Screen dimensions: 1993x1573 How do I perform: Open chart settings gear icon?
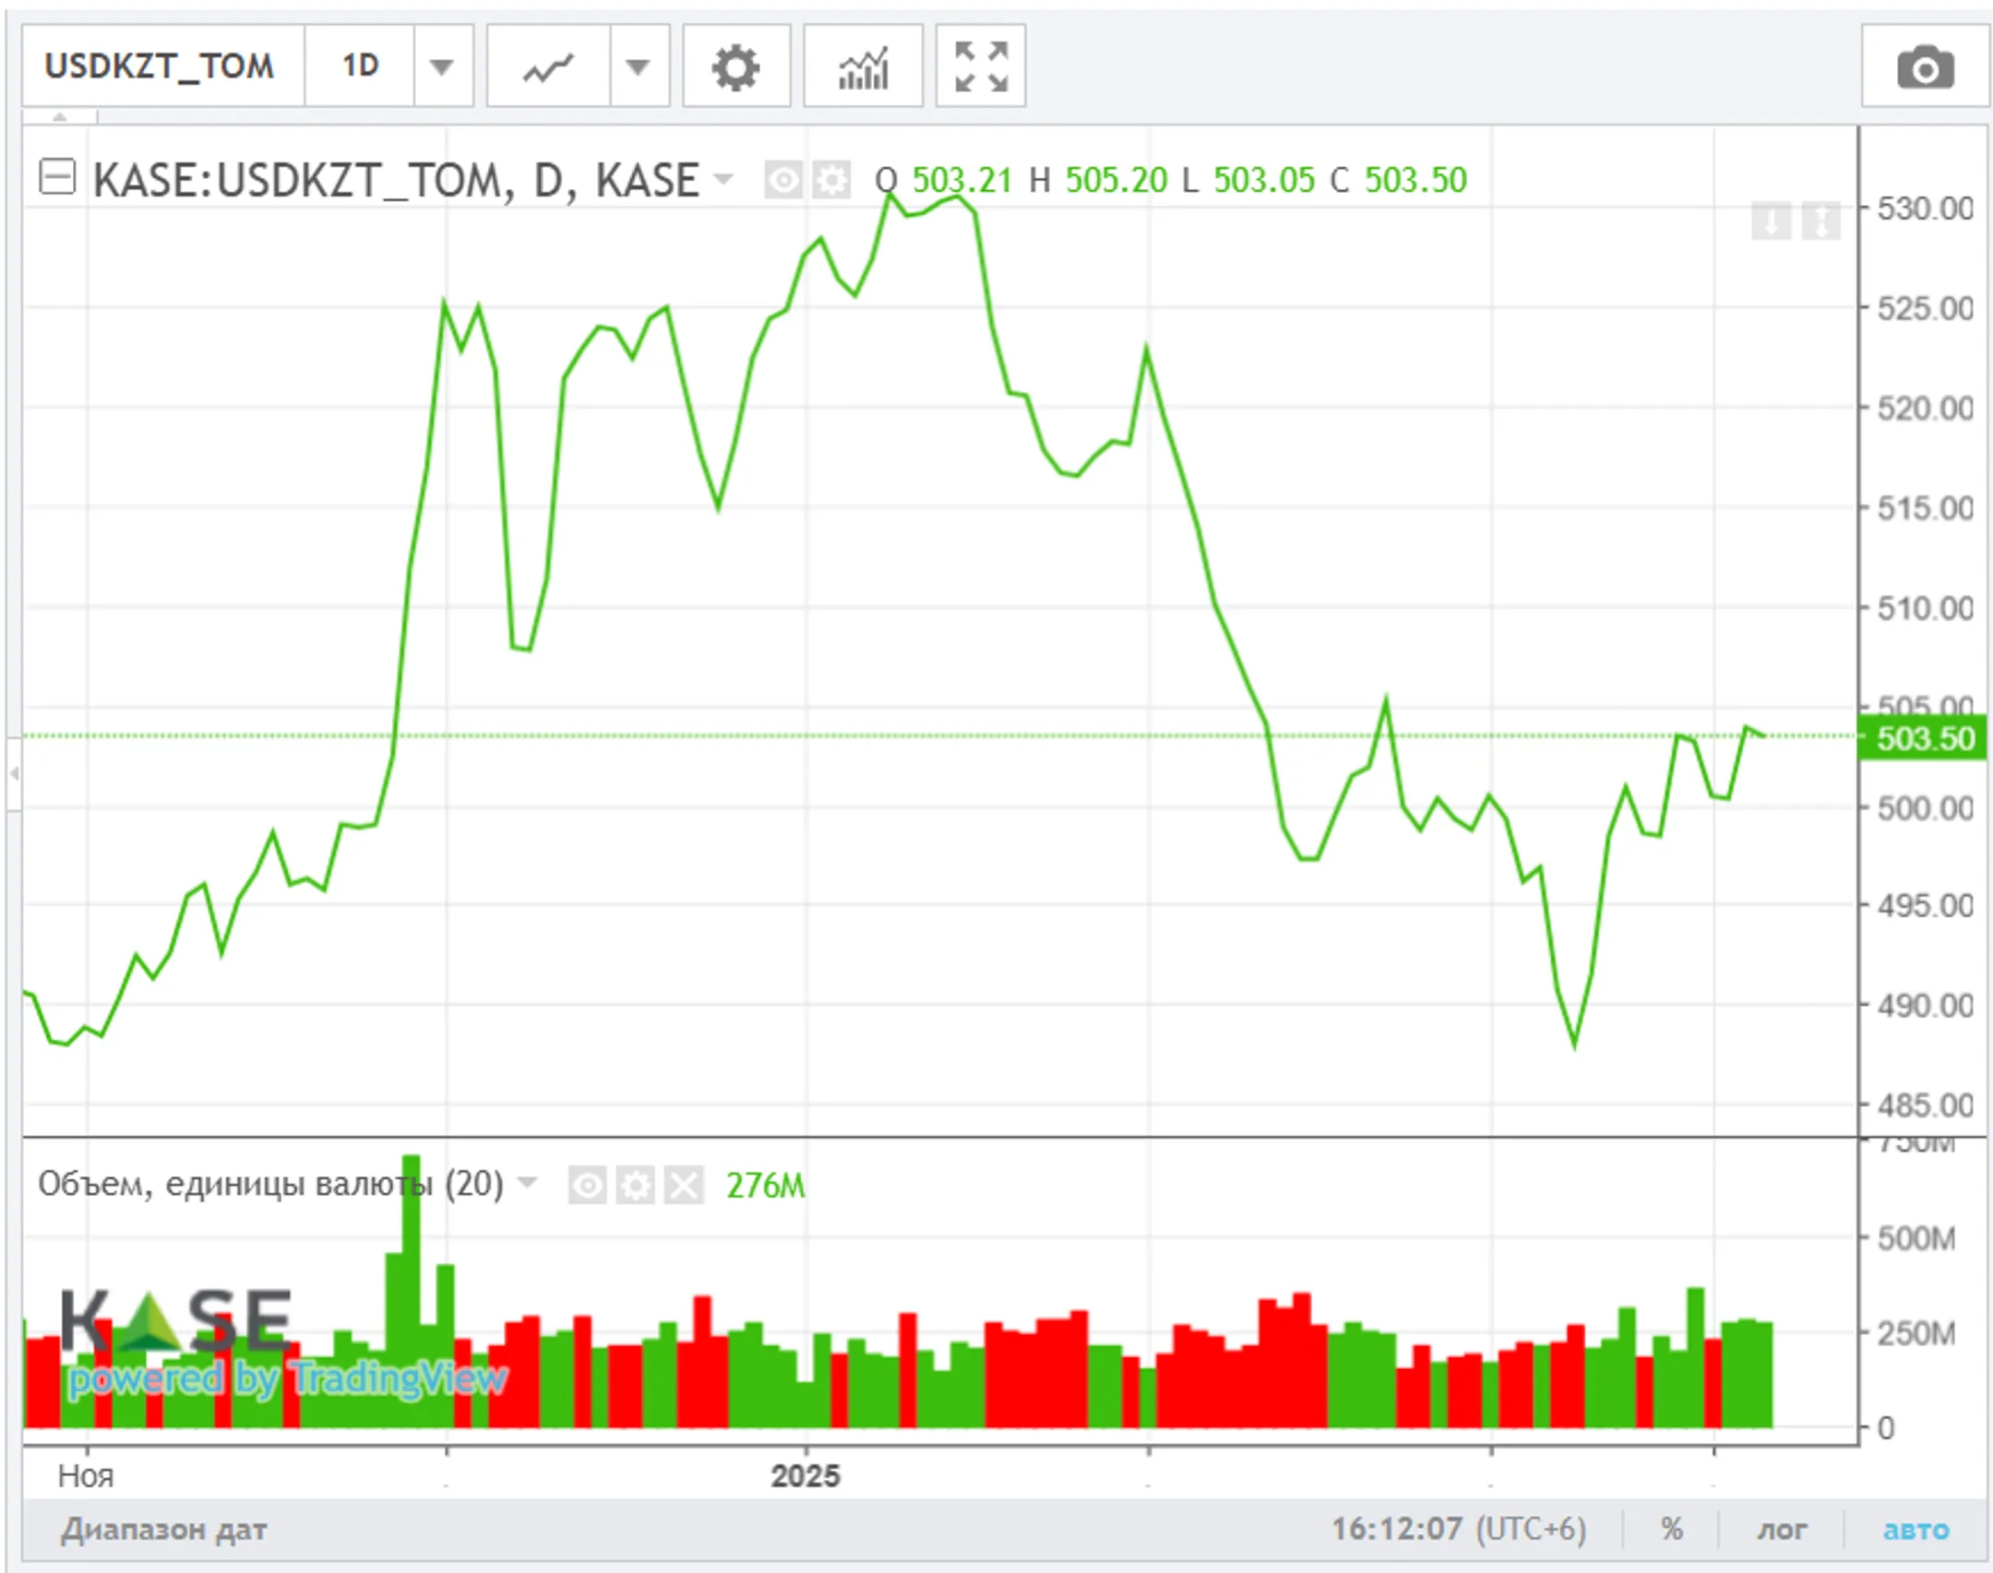click(x=735, y=67)
